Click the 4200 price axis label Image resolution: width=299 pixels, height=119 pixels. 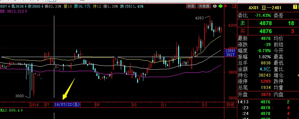coord(232,25)
